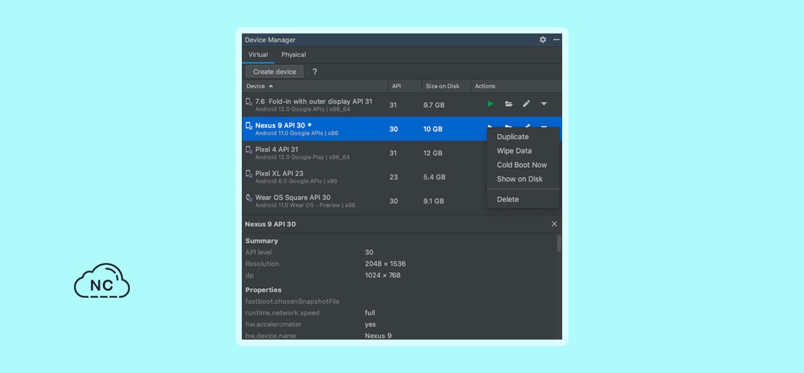Click the Properties section heading
The image size is (804, 373).
tap(263, 290)
